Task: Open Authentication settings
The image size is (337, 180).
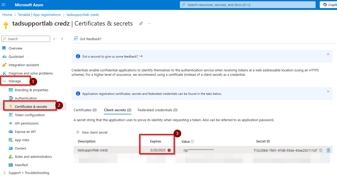Action: pyautogui.click(x=26, y=98)
